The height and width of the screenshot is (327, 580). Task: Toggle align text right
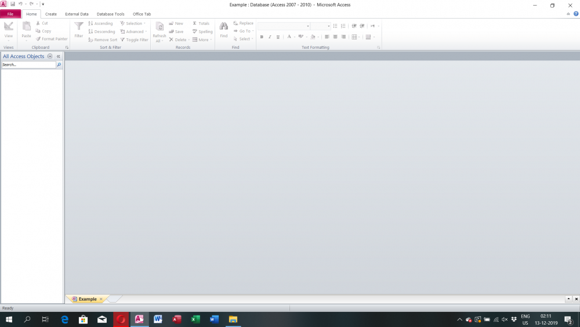coord(343,37)
